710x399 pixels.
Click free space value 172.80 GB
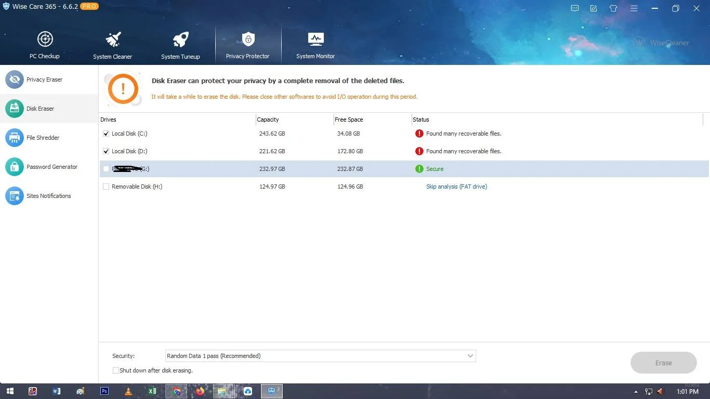[350, 151]
